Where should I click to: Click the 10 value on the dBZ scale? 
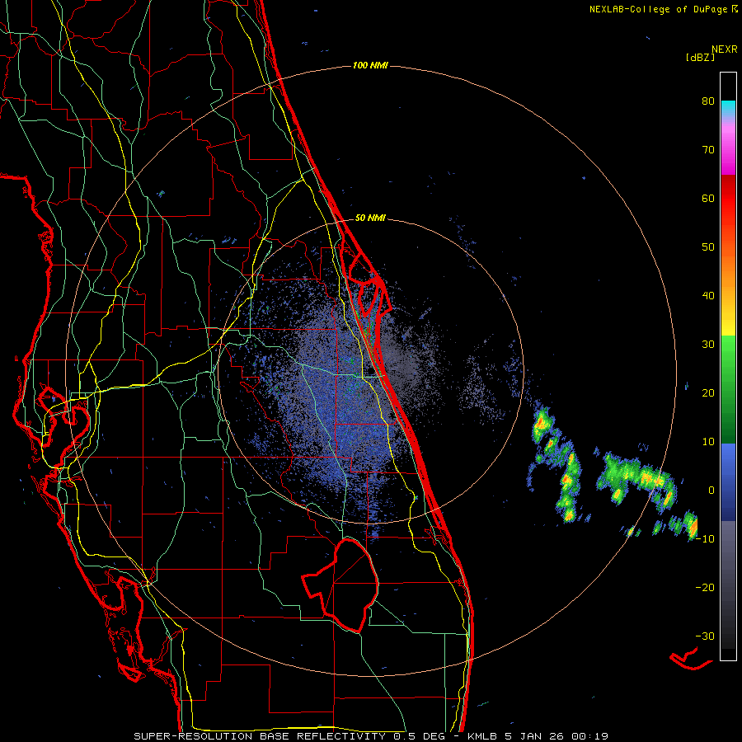tap(708, 442)
